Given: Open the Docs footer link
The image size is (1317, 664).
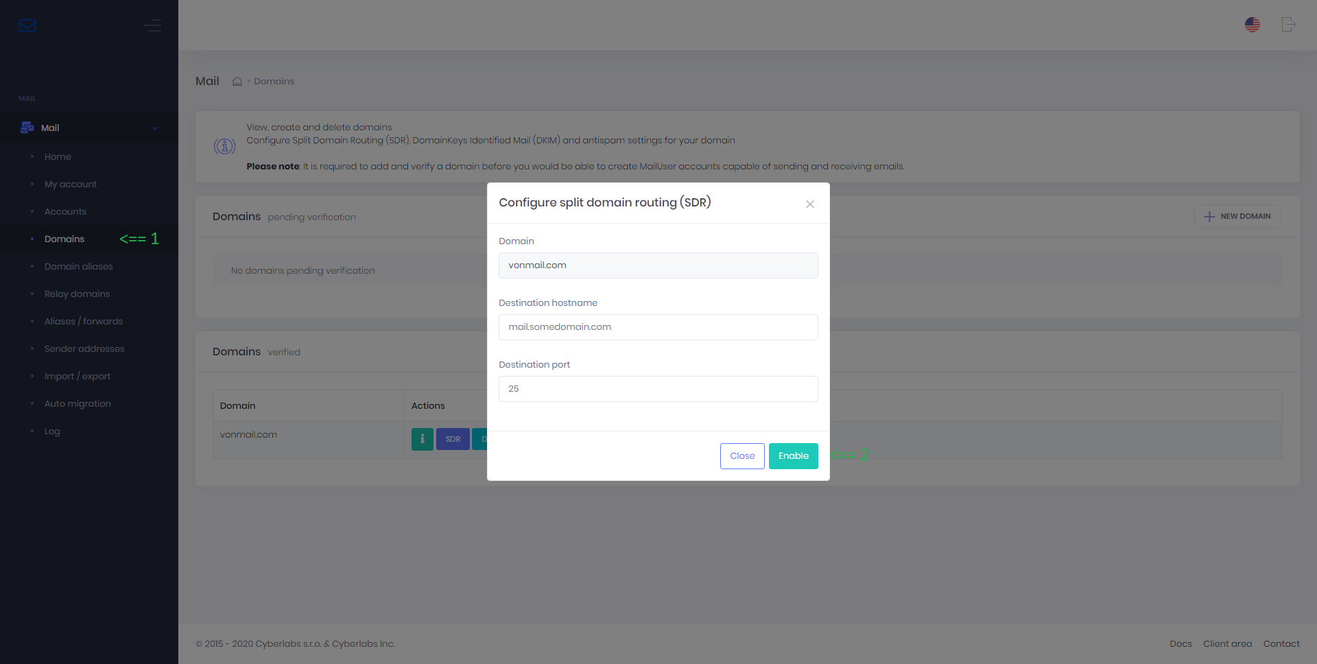Looking at the screenshot, I should tap(1180, 644).
